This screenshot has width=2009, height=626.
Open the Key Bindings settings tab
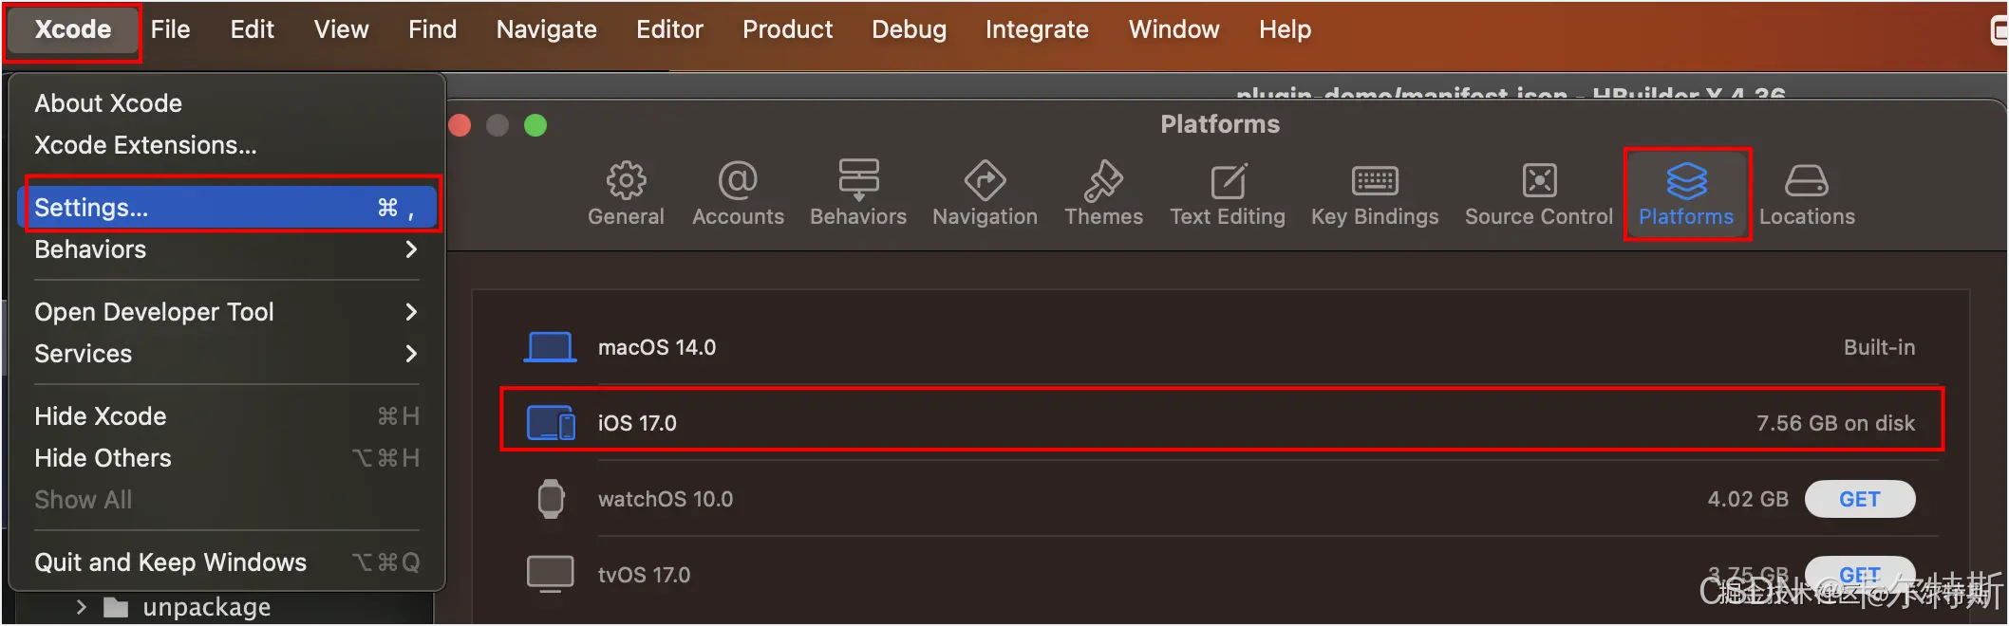click(1375, 194)
